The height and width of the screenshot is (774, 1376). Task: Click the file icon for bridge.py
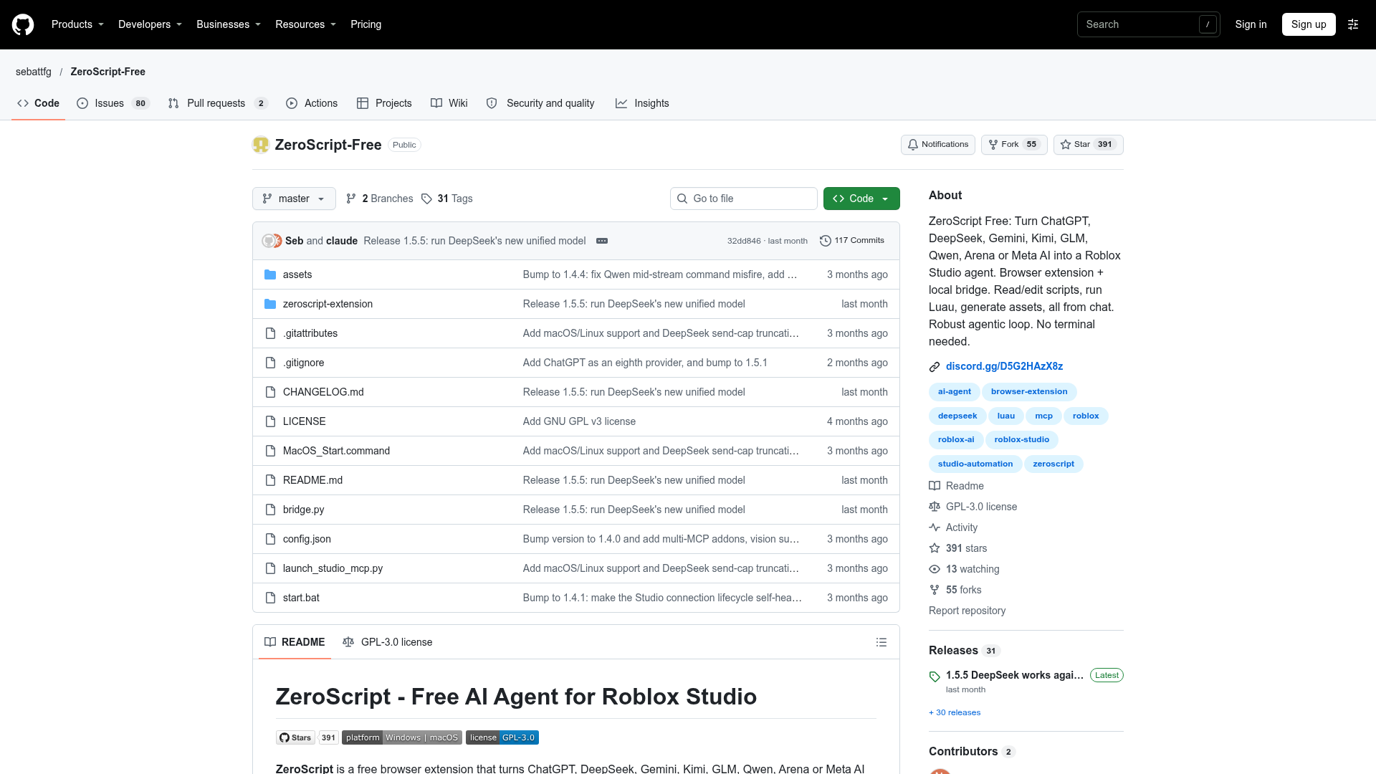(x=270, y=510)
